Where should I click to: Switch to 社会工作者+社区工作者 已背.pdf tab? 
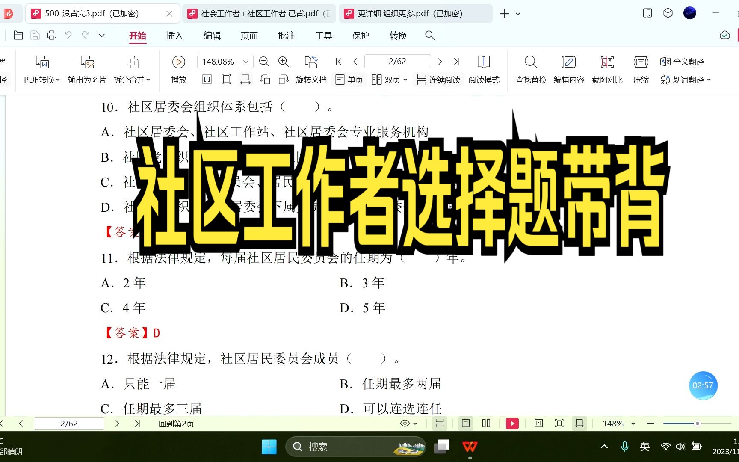point(260,14)
